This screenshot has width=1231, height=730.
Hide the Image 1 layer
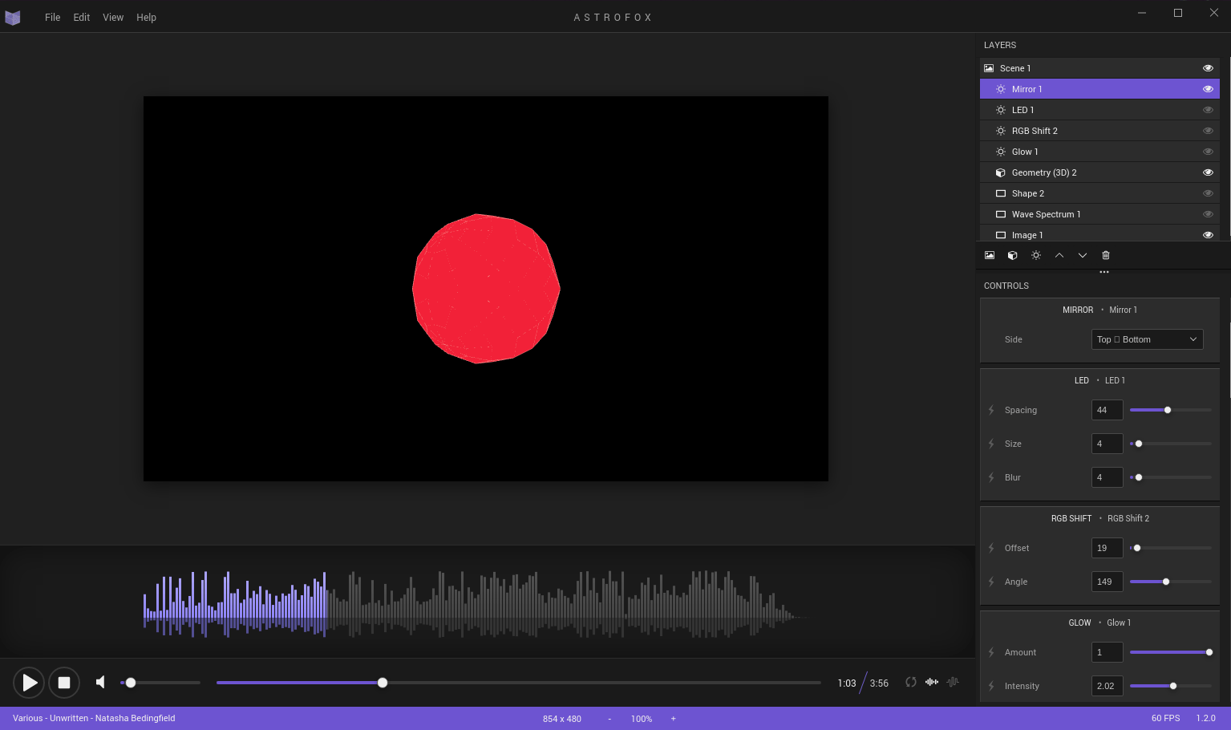[1208, 235]
